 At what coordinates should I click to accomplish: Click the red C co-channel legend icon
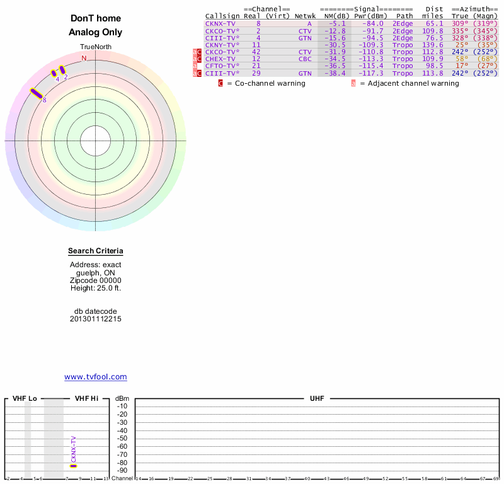220,83
